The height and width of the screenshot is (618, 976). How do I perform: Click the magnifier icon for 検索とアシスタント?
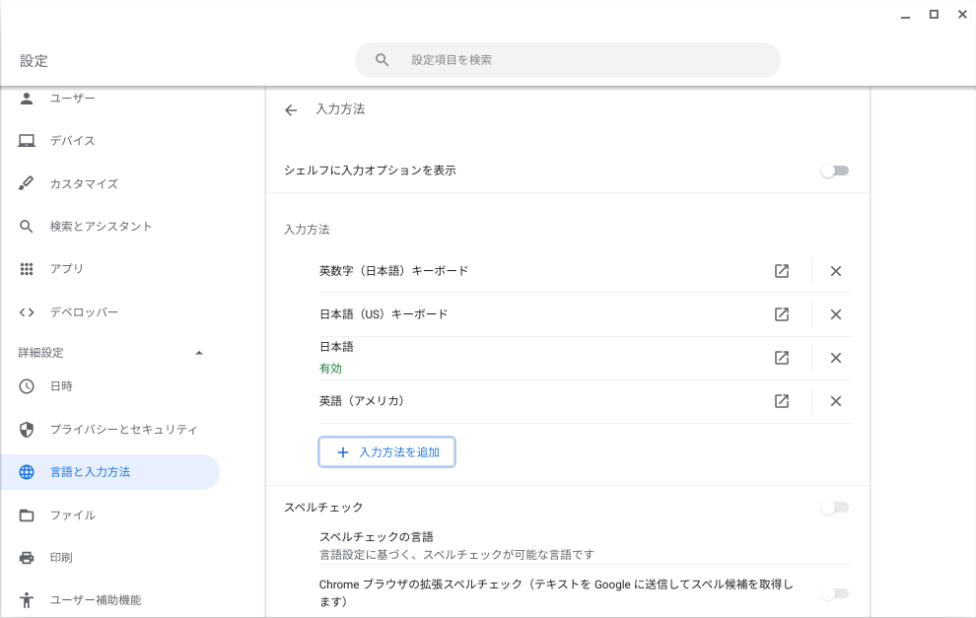pos(27,227)
